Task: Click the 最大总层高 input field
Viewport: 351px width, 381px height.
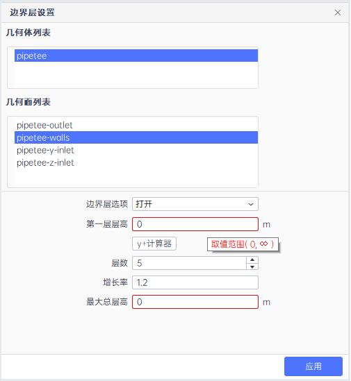Action: pyautogui.click(x=195, y=302)
